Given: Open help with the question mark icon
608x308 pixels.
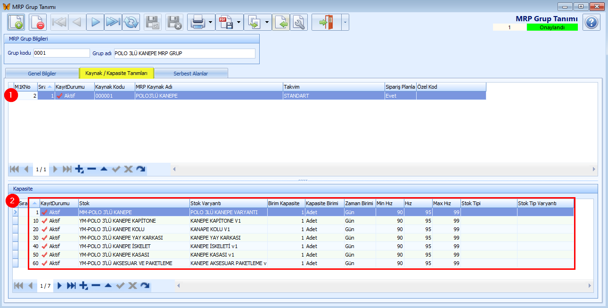Looking at the screenshot, I should 592,22.
